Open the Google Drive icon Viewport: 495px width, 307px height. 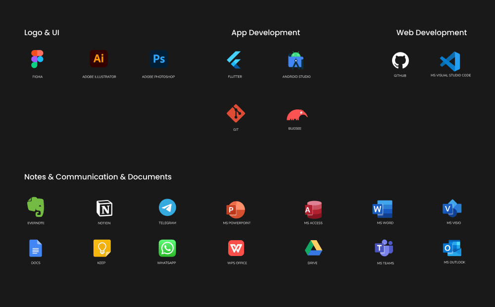click(x=313, y=248)
